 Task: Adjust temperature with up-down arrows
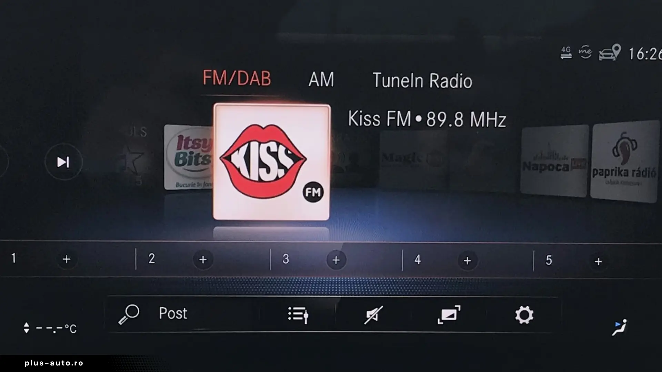[x=27, y=328]
